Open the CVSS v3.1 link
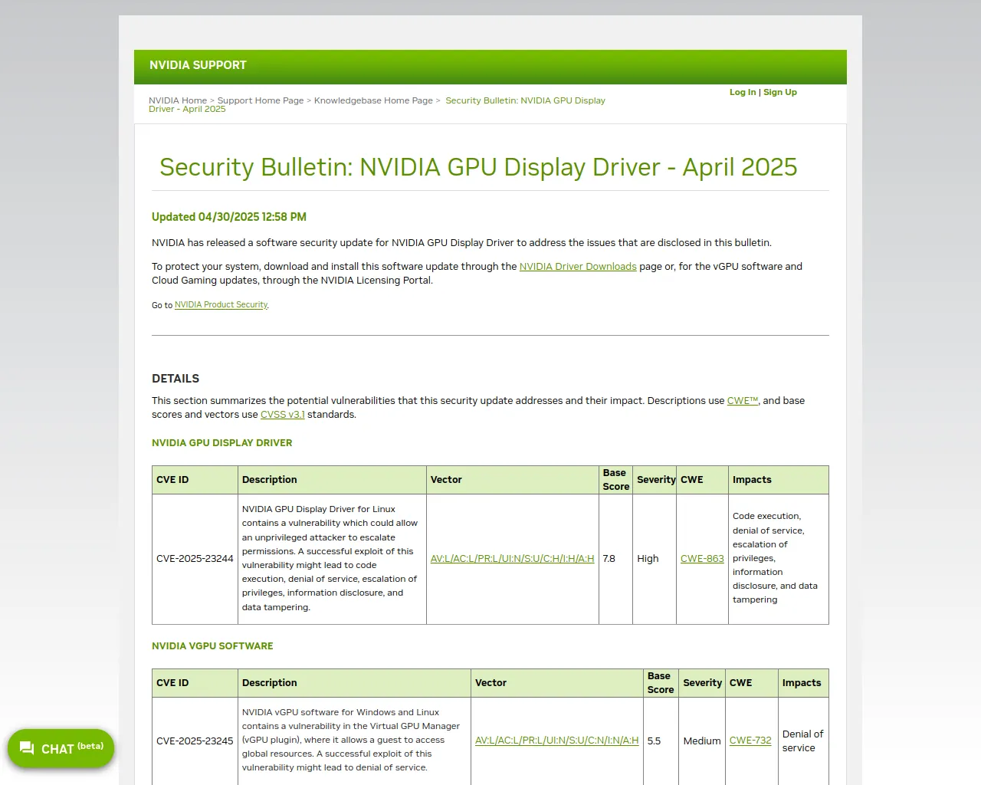Screen dimensions: 981x785 tap(282, 415)
